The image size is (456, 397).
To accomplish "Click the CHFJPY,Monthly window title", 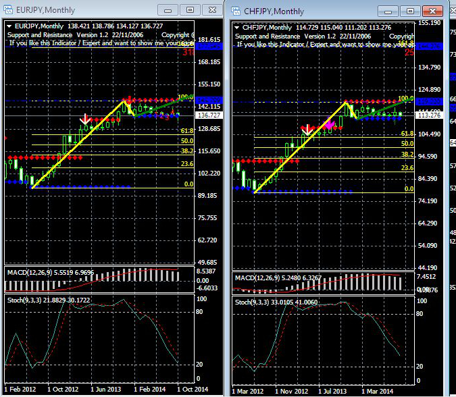I will pyautogui.click(x=274, y=11).
